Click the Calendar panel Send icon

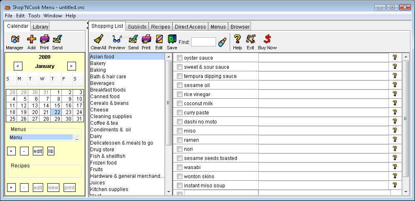point(57,39)
